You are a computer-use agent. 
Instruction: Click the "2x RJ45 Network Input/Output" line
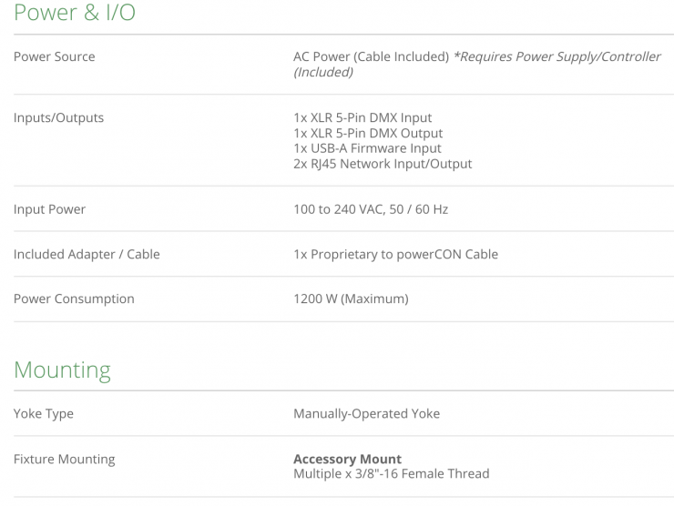coord(383,164)
